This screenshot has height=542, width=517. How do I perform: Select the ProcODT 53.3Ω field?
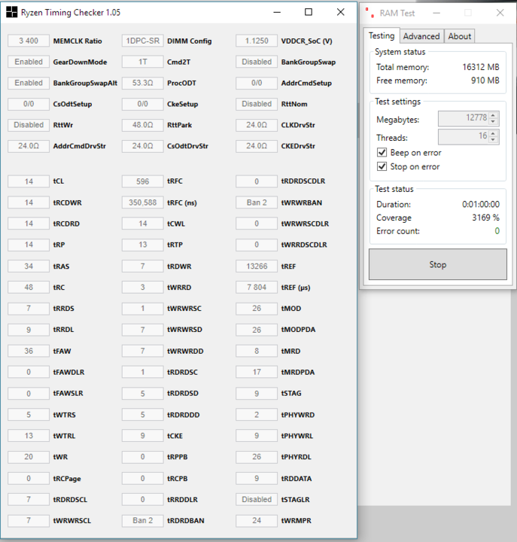(x=143, y=83)
